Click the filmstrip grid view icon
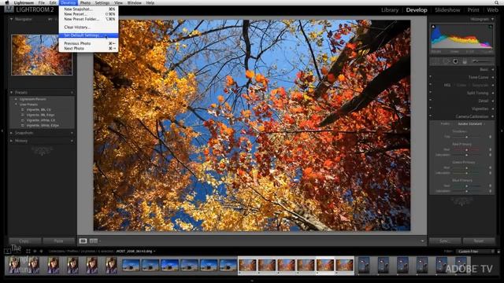Viewport: 504px width, 283px height. (28, 252)
